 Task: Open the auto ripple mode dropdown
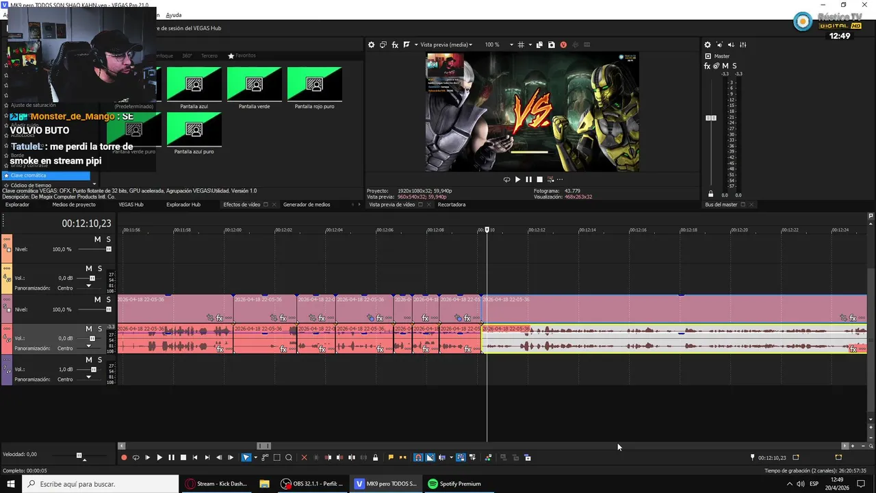(x=452, y=457)
